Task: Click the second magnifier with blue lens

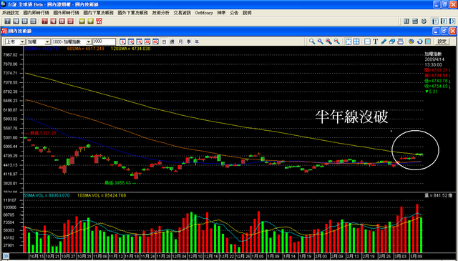Action: (321, 41)
